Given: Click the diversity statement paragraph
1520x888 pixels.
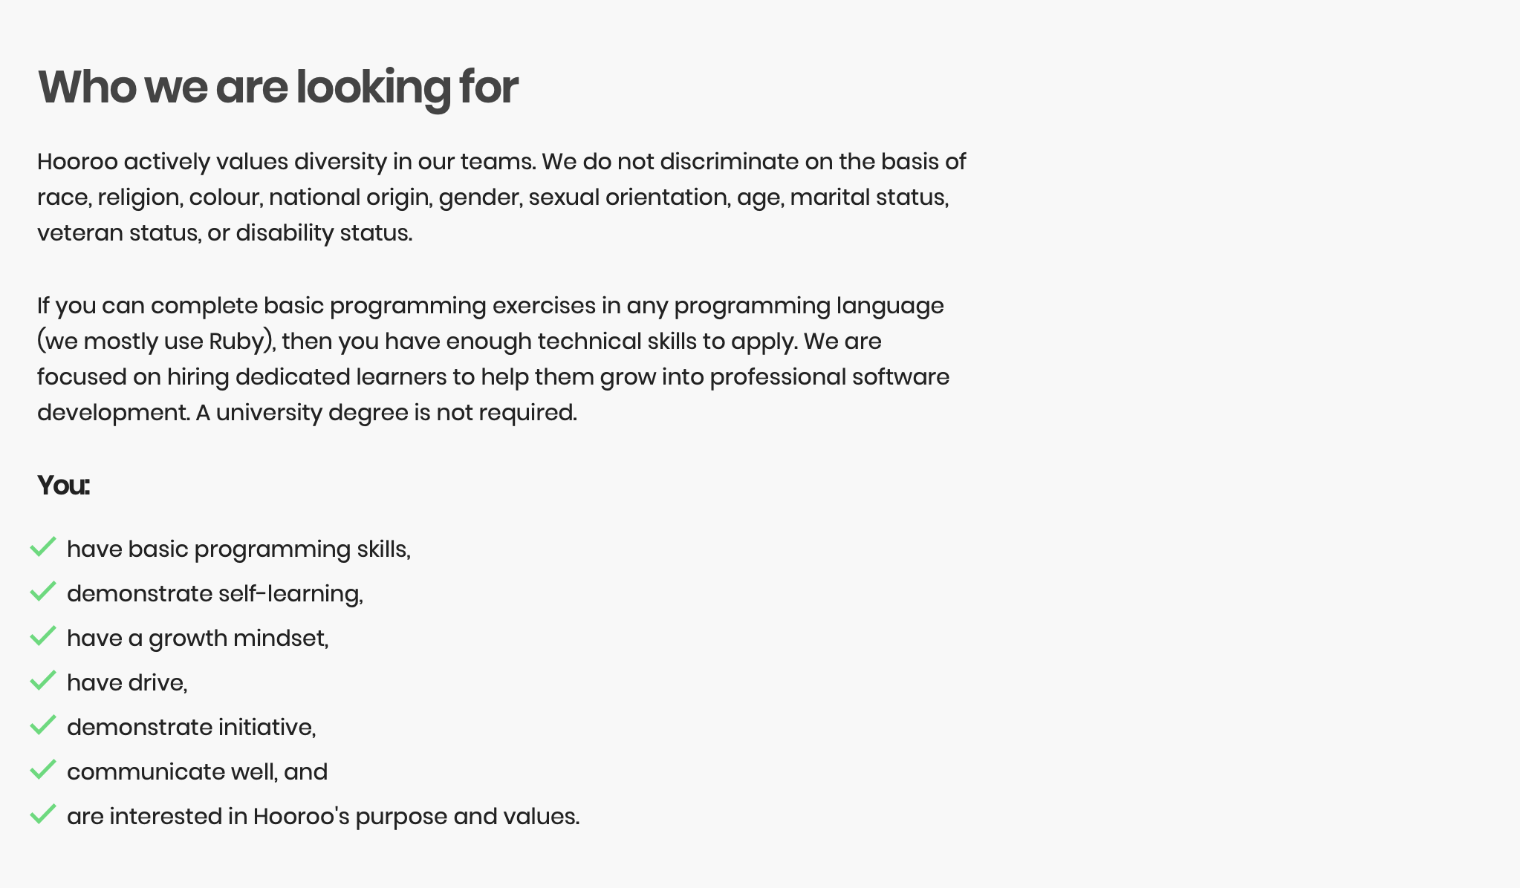Looking at the screenshot, I should click(x=501, y=197).
